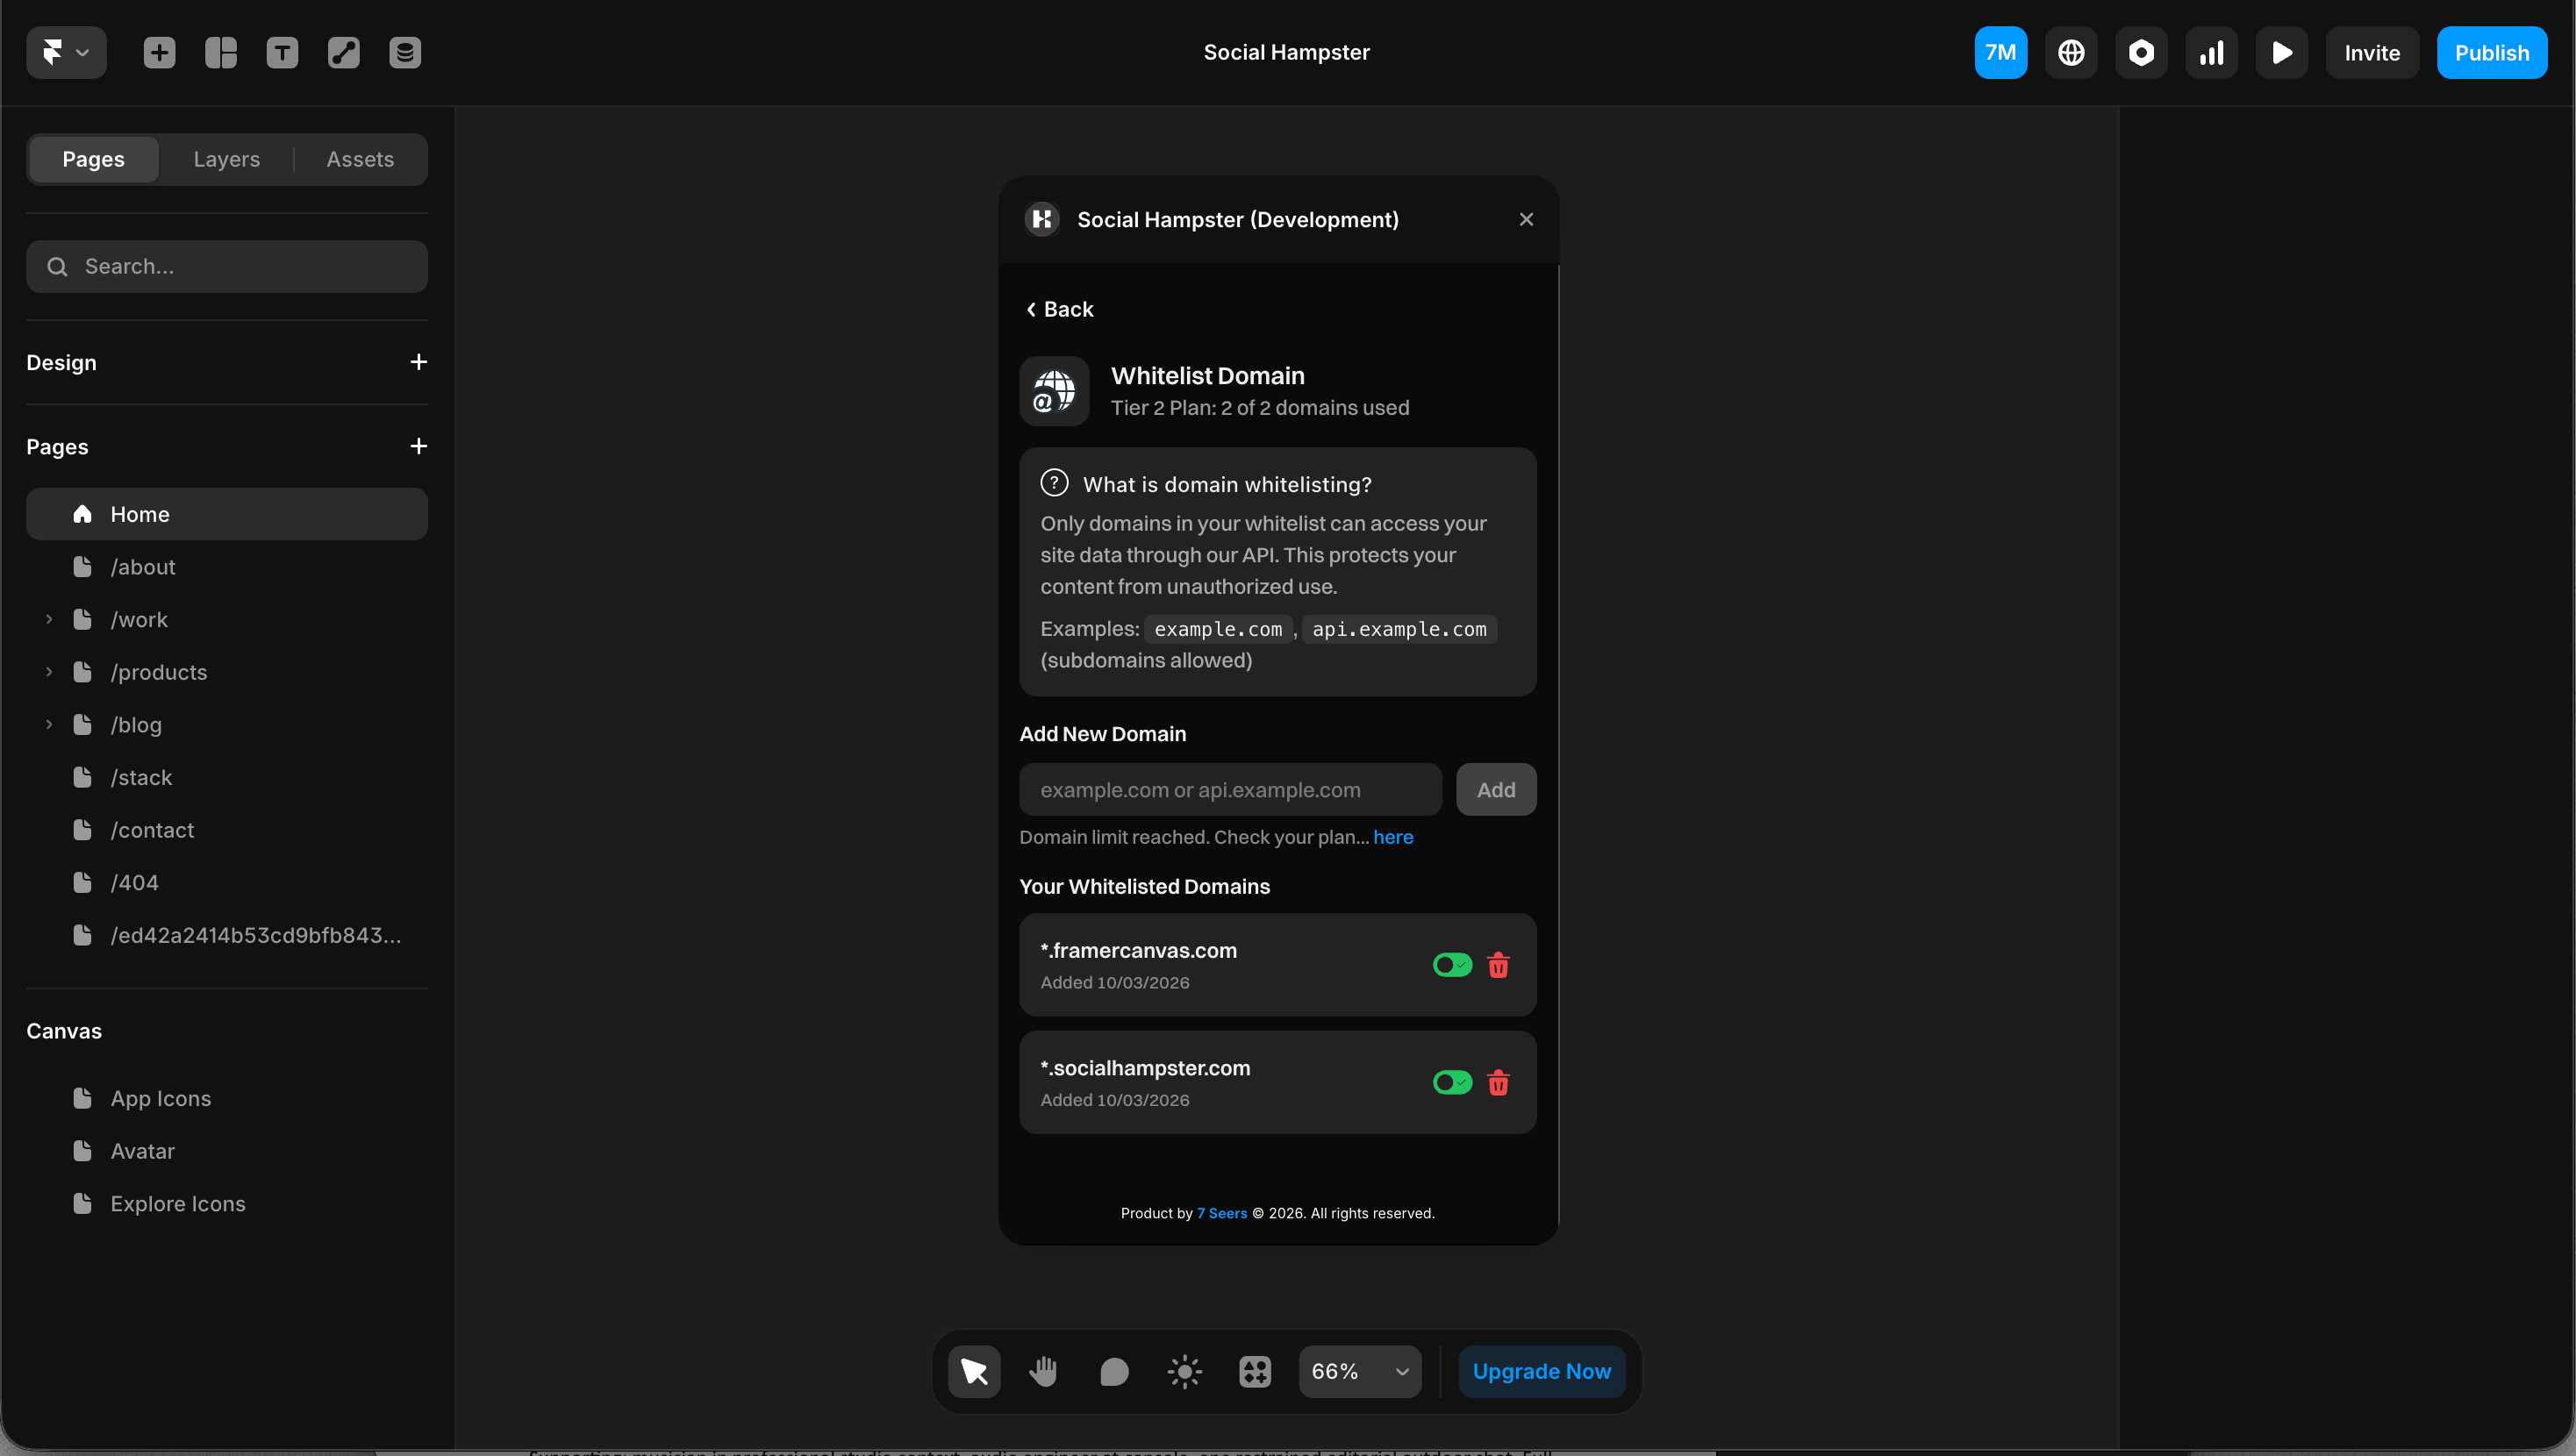This screenshot has height=1456, width=2576.
Task: Open the analytics bar chart icon
Action: [2211, 52]
